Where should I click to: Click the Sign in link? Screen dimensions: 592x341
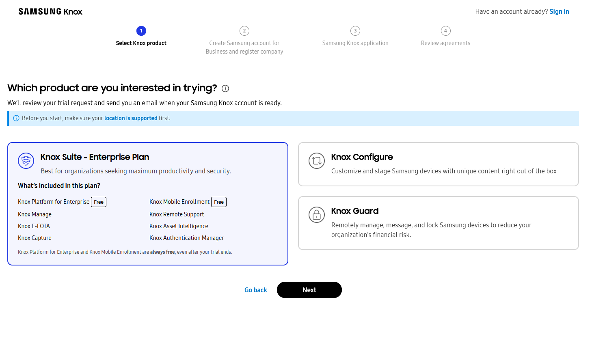(559, 12)
